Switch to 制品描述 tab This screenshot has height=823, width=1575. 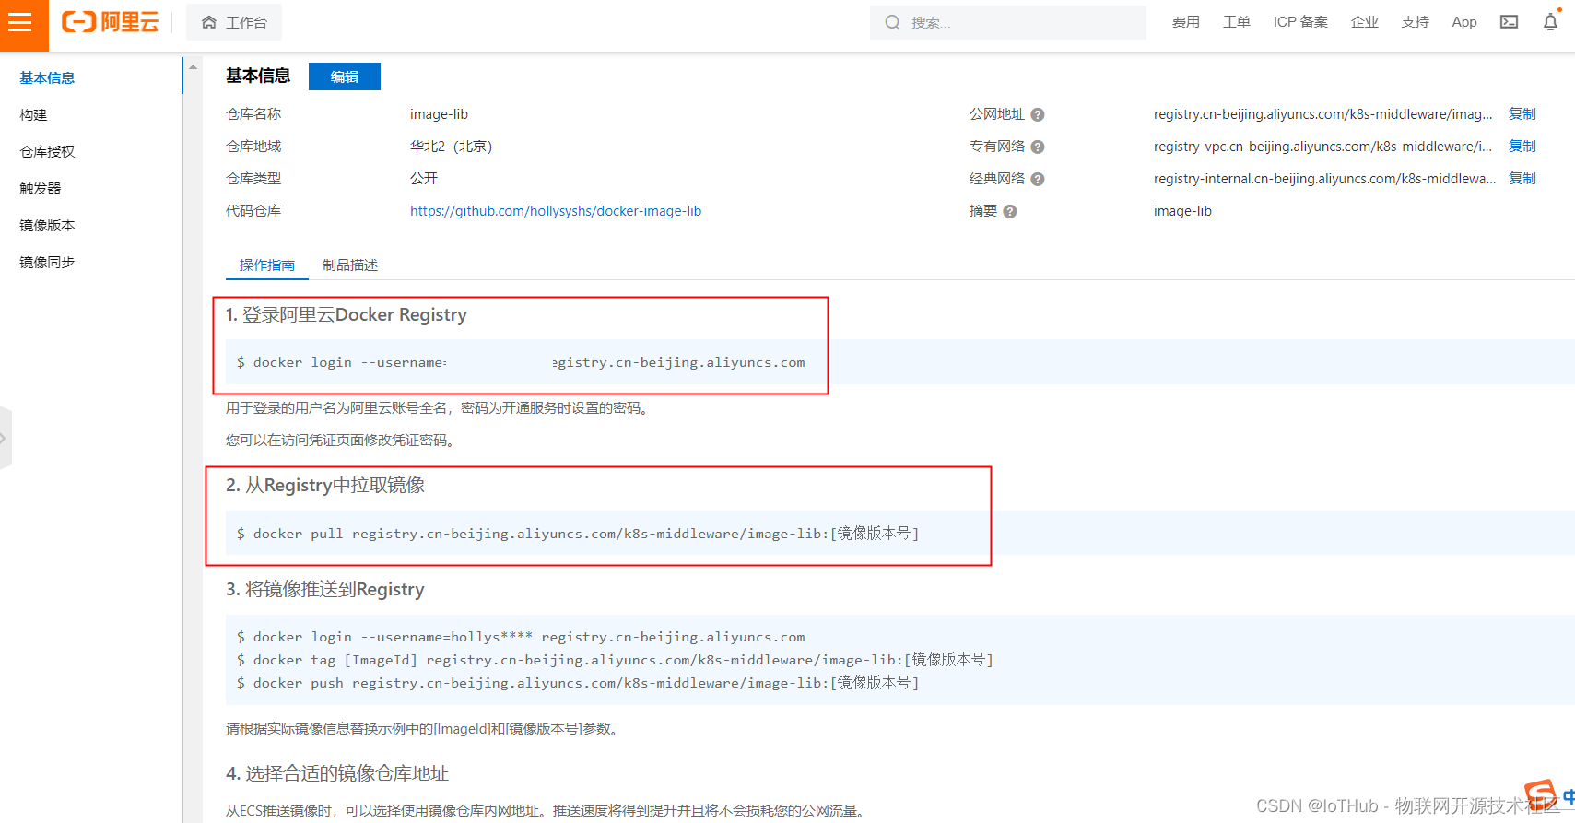point(350,265)
